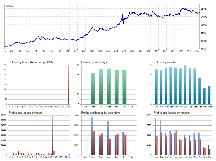Select the April bar in Entries by months
This screenshot has width=216, height=161.
171,86
